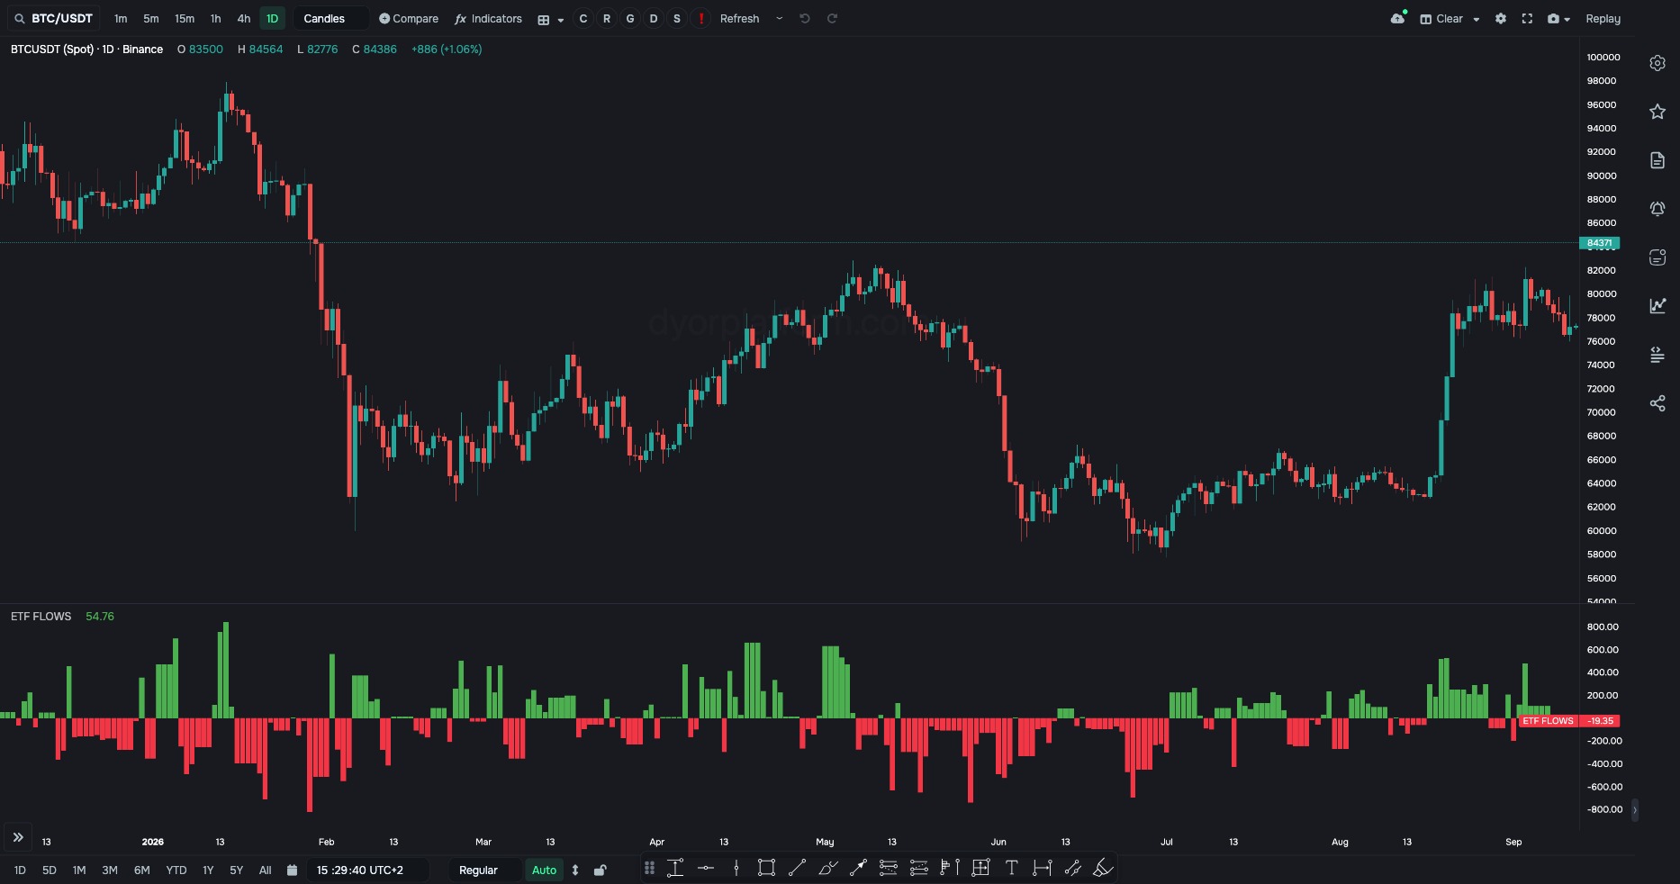Toggle fullscreen mode icon

(1527, 18)
